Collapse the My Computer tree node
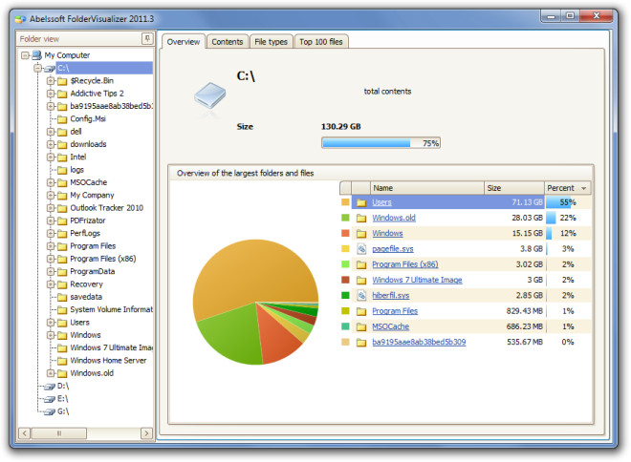This screenshot has width=631, height=462. (25, 55)
